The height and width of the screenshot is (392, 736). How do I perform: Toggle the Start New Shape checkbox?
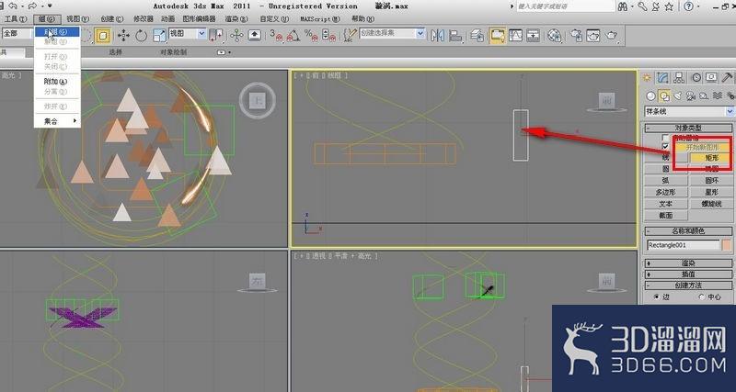point(665,147)
